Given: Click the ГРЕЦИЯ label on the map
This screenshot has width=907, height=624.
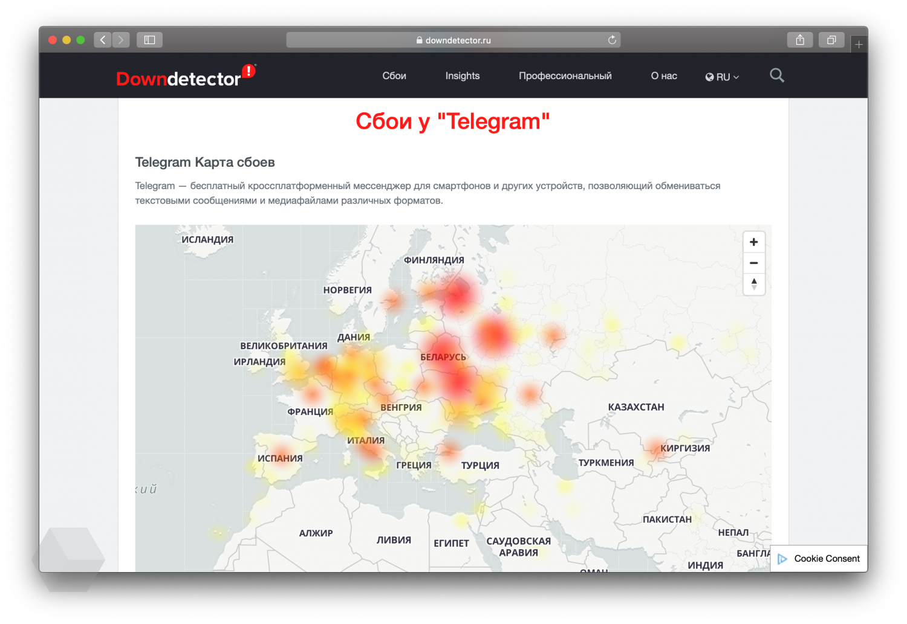Looking at the screenshot, I should [x=414, y=465].
